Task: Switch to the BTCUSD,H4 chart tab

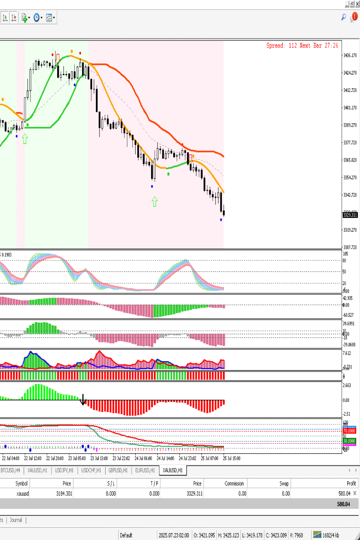Action: [x=10, y=470]
